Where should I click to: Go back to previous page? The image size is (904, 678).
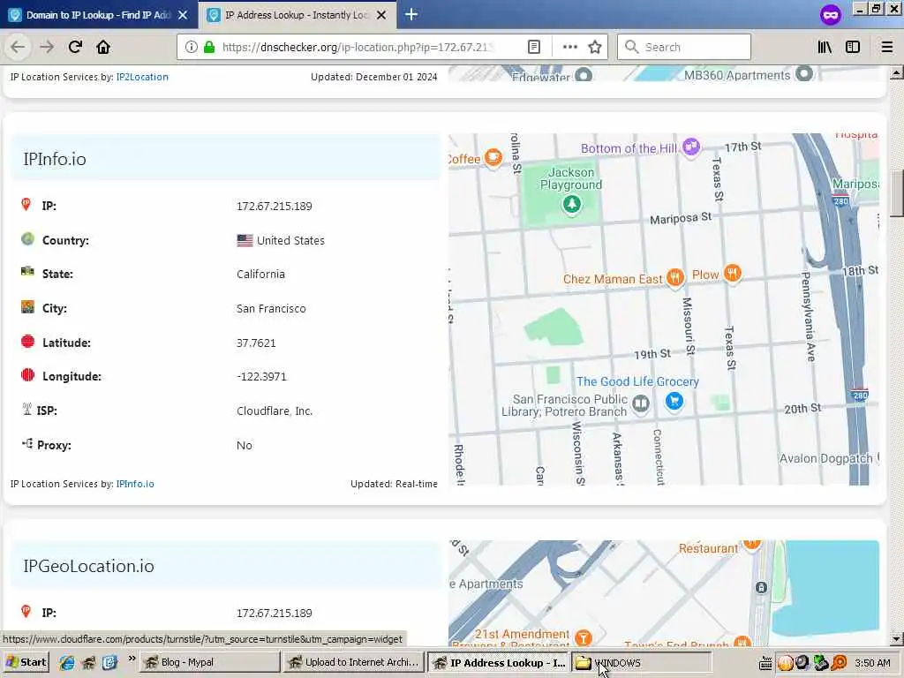[18, 47]
